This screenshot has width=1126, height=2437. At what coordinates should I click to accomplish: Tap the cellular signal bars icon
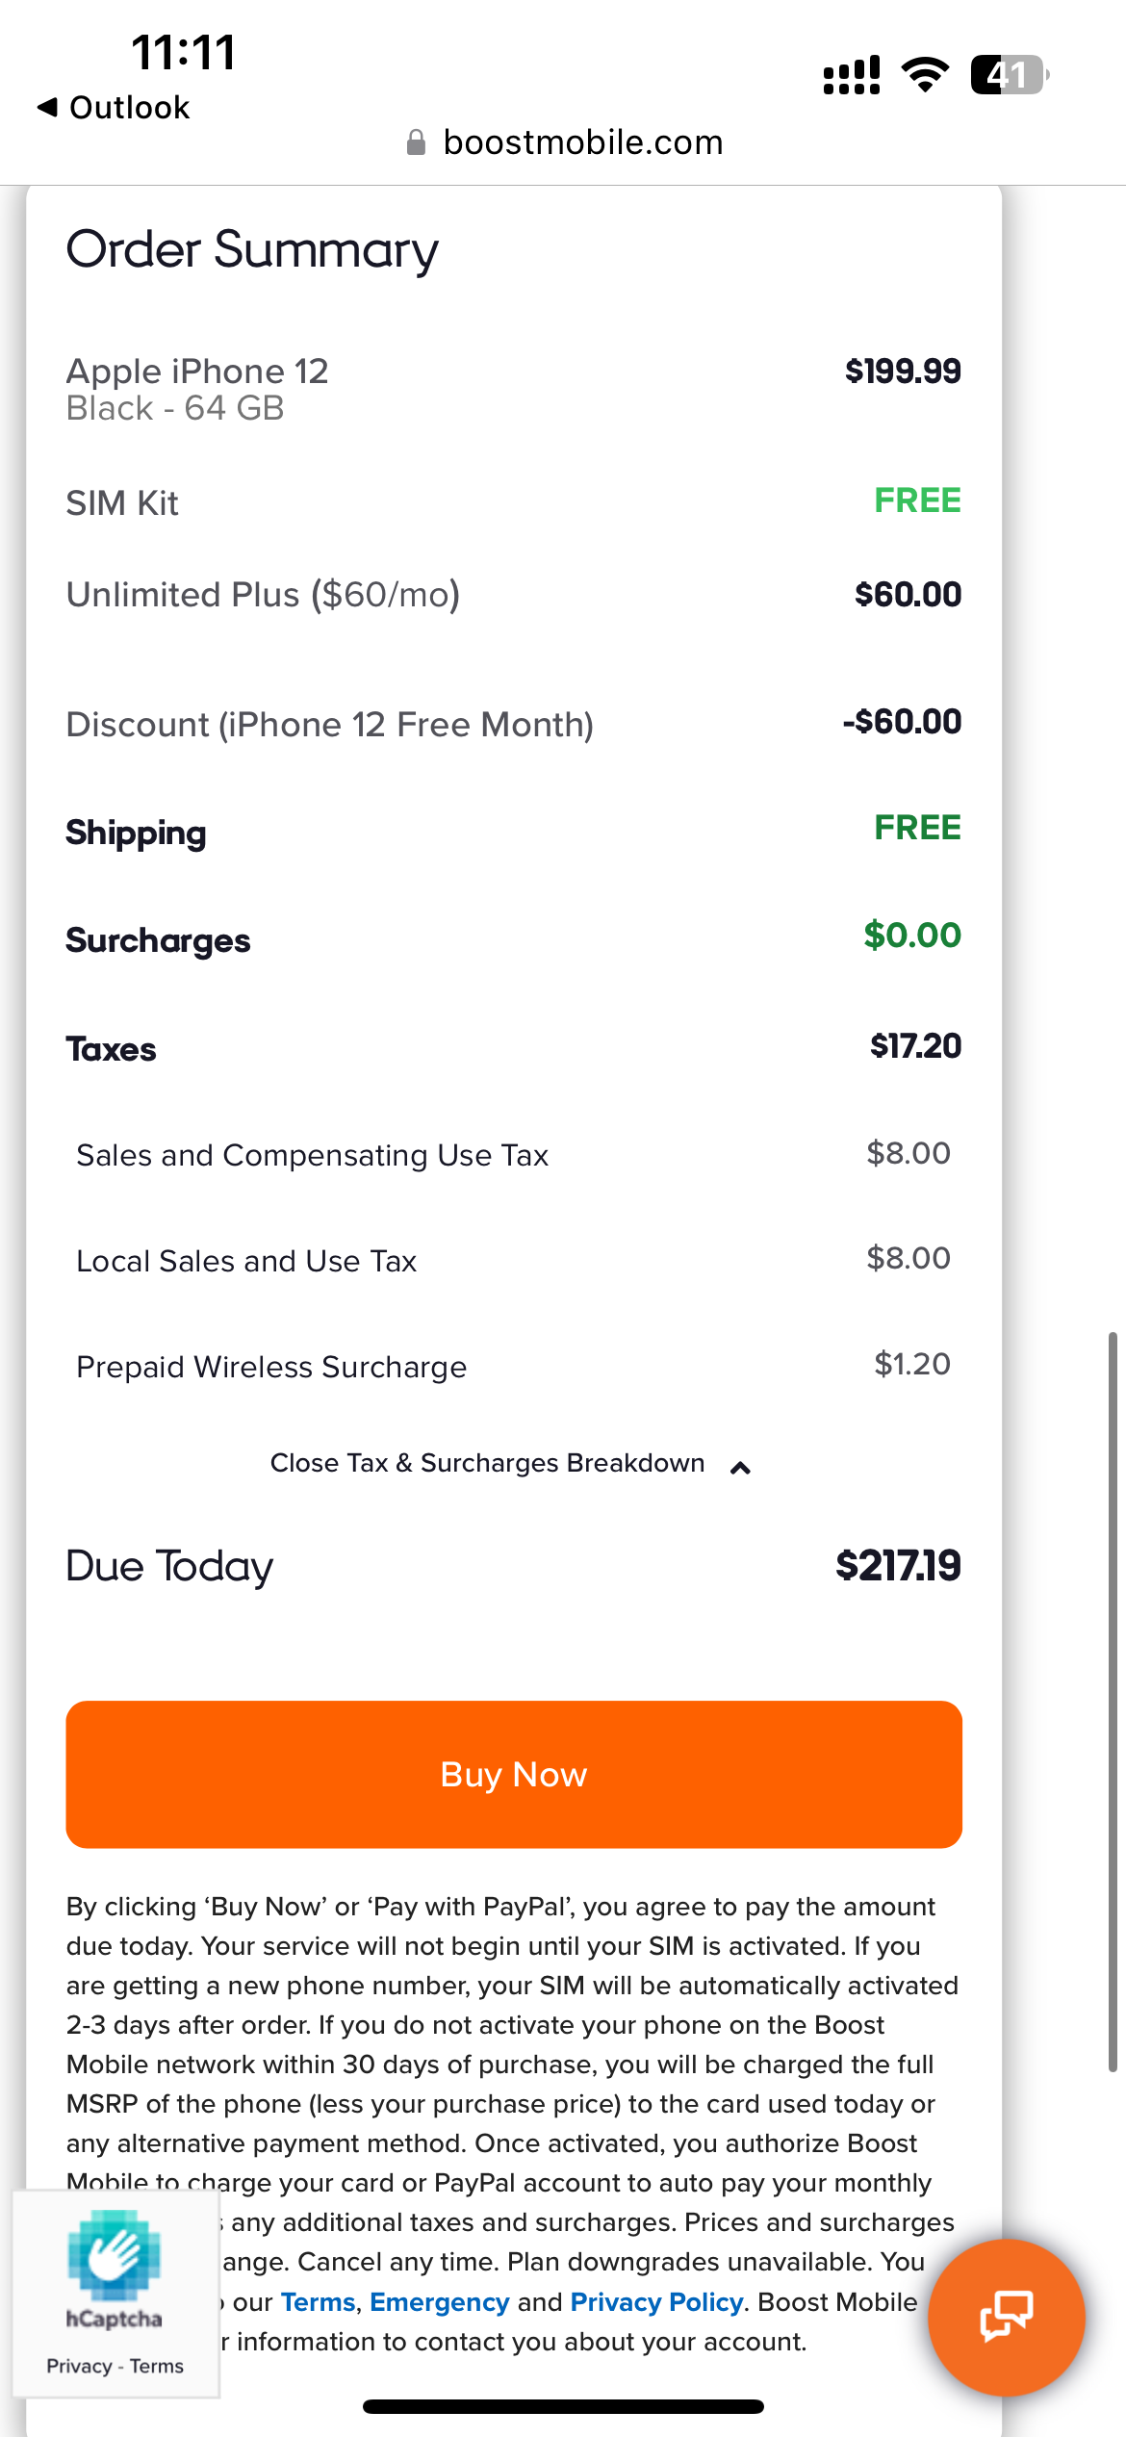(851, 75)
